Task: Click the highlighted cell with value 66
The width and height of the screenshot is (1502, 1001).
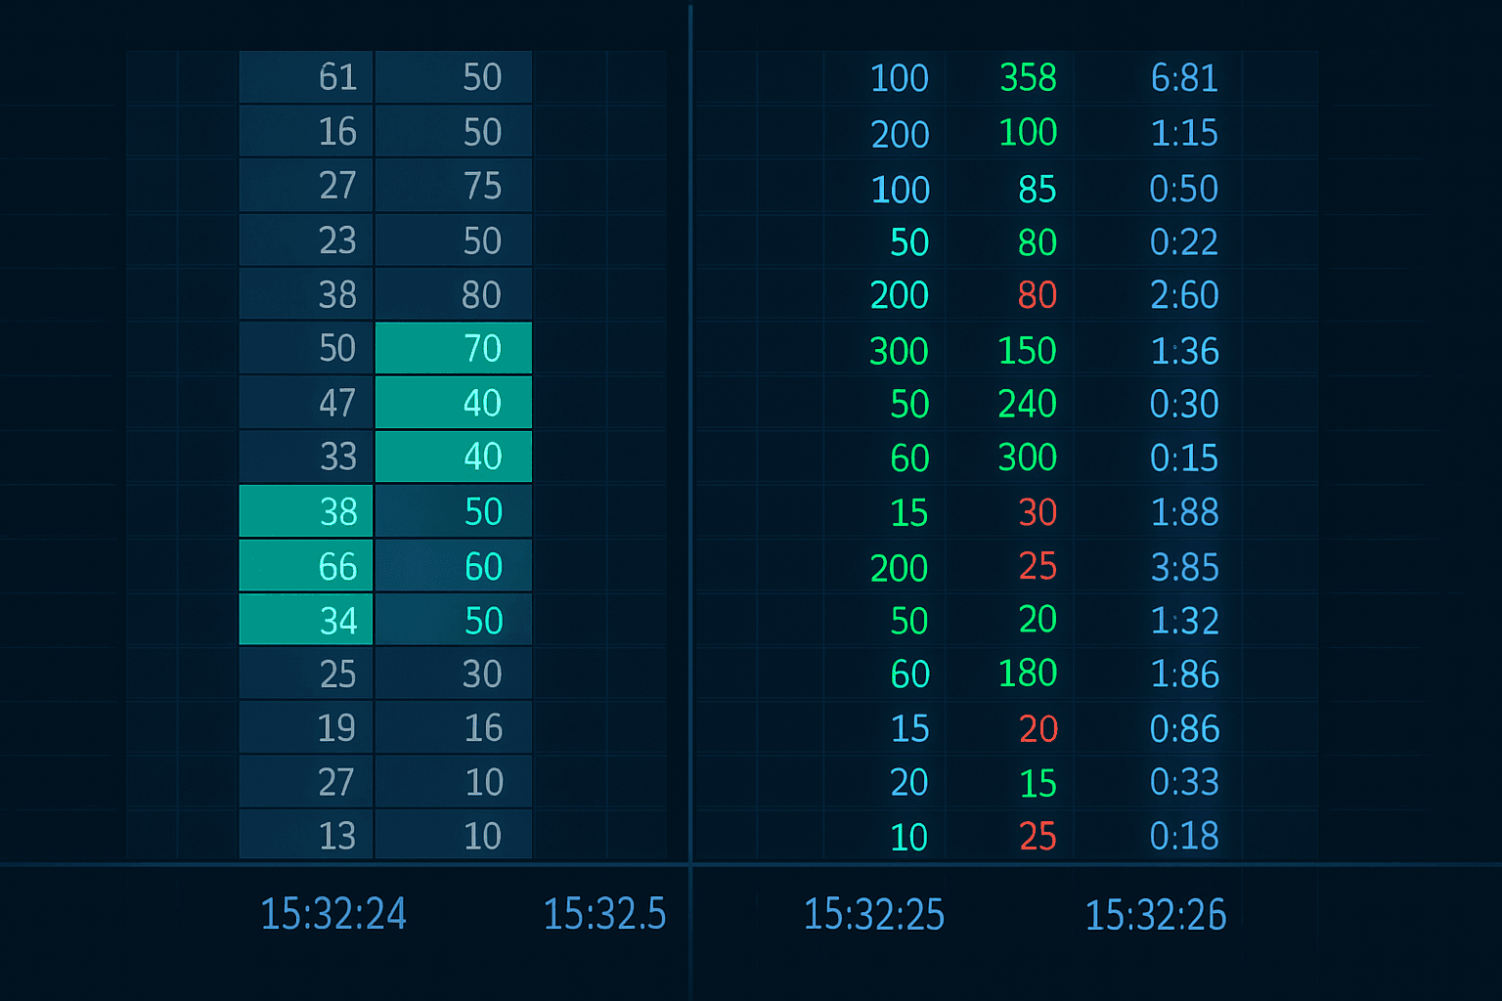Action: [306, 566]
